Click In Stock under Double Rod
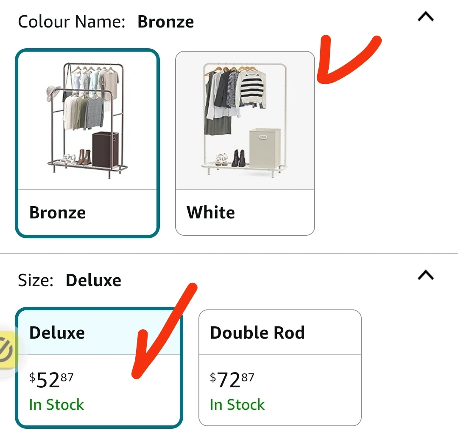Viewport: 458px width, 436px height. pos(237,405)
